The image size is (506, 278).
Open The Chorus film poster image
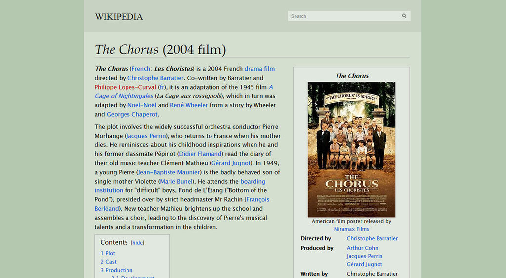(x=351, y=149)
